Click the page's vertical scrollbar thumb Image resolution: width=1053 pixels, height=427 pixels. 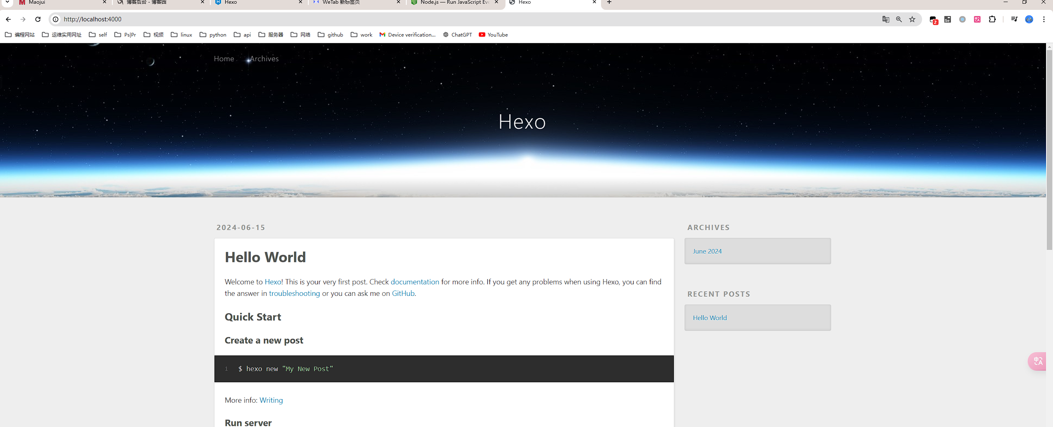1049,148
